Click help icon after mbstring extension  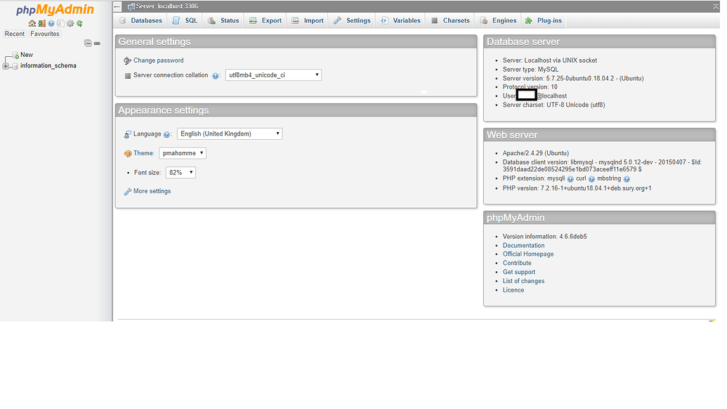point(627,179)
